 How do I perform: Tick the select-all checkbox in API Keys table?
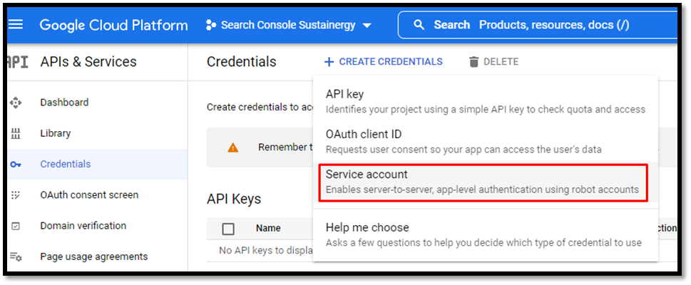tap(228, 229)
